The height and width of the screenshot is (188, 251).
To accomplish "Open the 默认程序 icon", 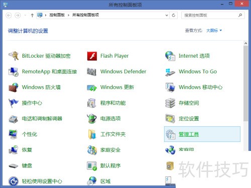I will (x=92, y=166).
